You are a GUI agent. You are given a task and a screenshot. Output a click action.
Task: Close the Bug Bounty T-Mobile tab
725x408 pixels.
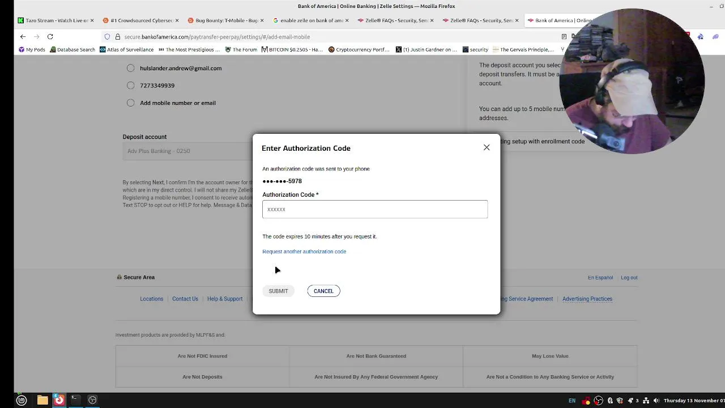[x=262, y=20]
